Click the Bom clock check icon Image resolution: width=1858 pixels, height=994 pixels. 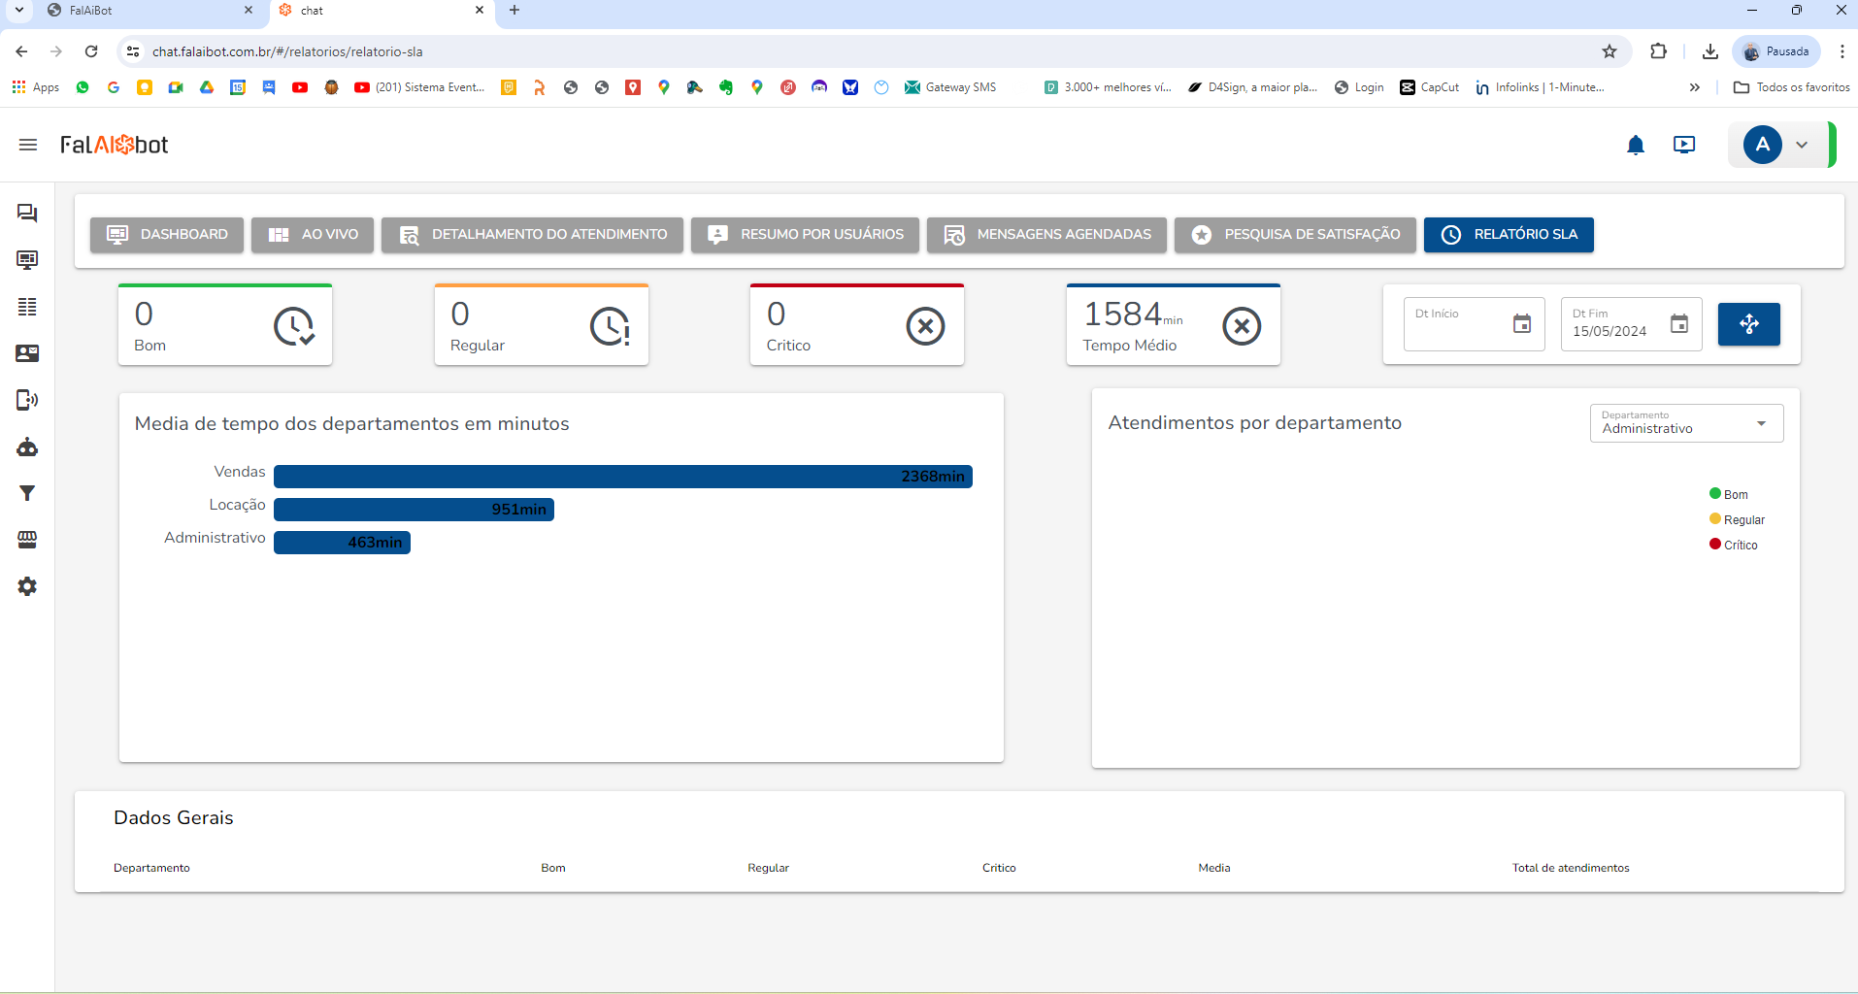pos(293,326)
